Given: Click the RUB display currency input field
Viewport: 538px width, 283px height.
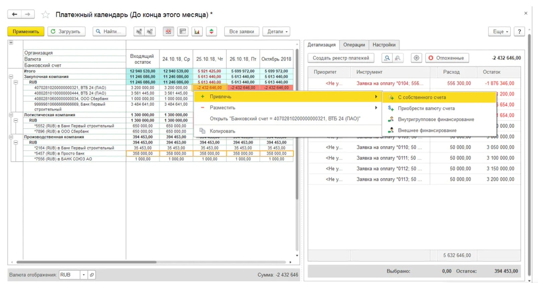Looking at the screenshot, I should click(69, 275).
